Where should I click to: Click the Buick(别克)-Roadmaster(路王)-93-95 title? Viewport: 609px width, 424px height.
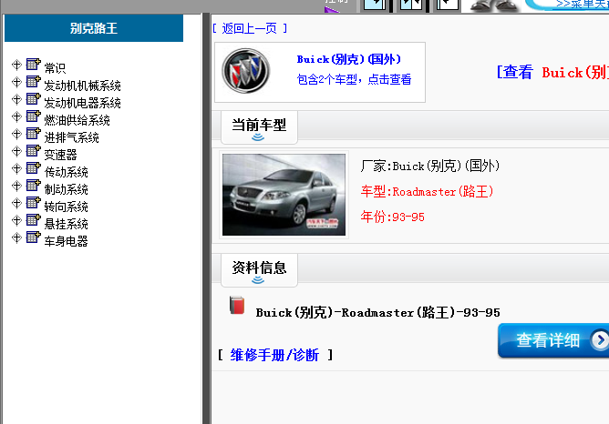coord(378,312)
